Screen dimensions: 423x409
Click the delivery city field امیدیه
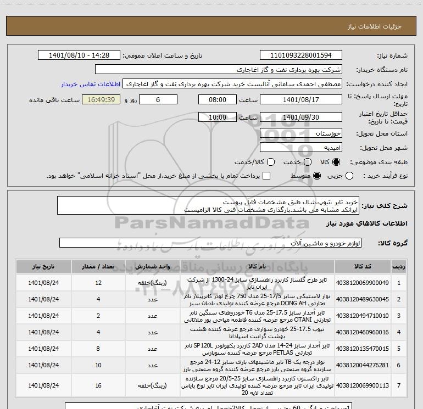click(x=301, y=148)
